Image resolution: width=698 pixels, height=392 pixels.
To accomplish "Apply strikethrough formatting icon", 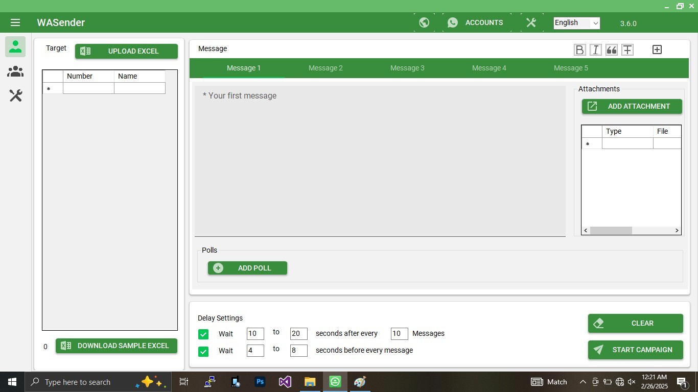I will pyautogui.click(x=627, y=50).
